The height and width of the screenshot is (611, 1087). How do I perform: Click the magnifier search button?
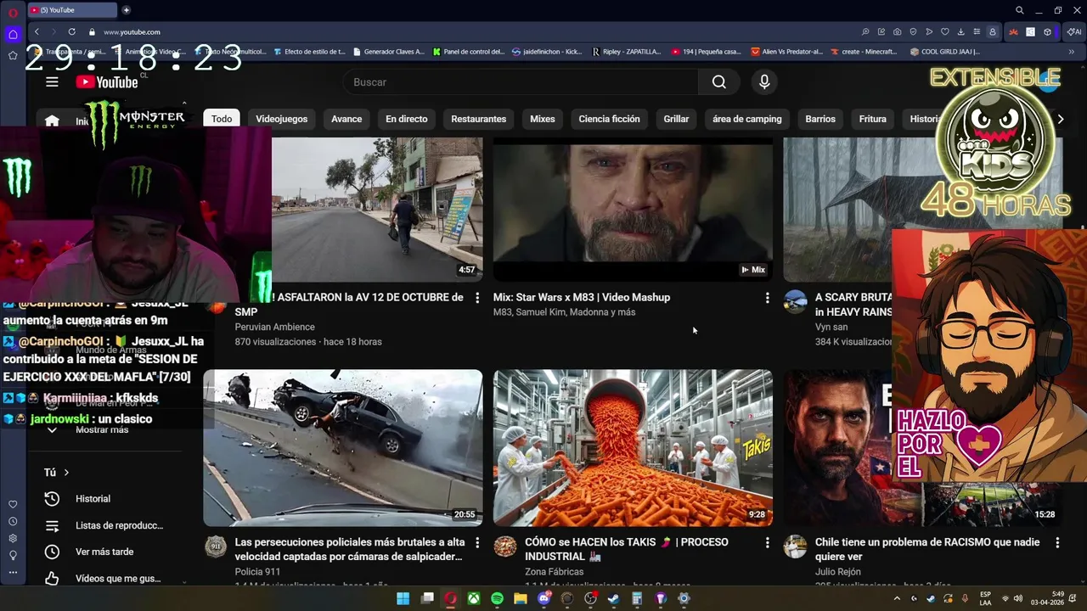[x=719, y=81]
